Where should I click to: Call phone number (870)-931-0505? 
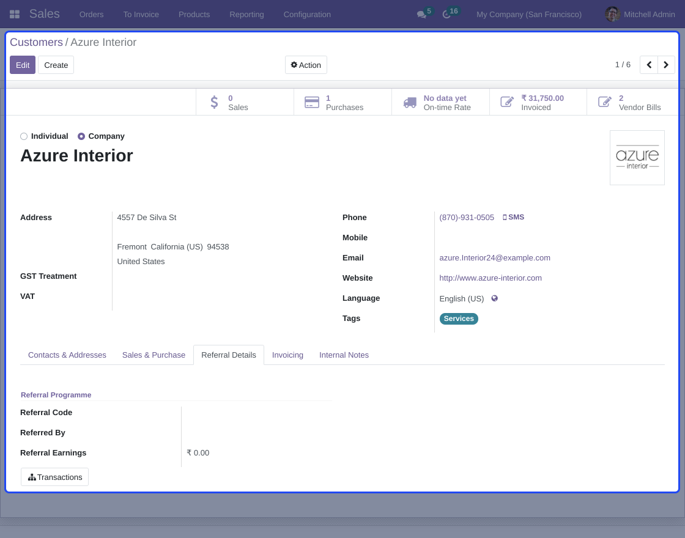tap(467, 218)
